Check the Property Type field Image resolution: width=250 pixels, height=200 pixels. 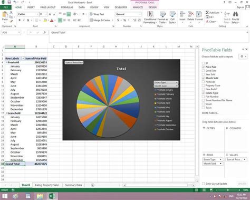203,85
